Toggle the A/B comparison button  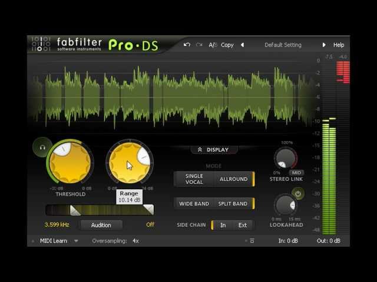[x=213, y=45]
